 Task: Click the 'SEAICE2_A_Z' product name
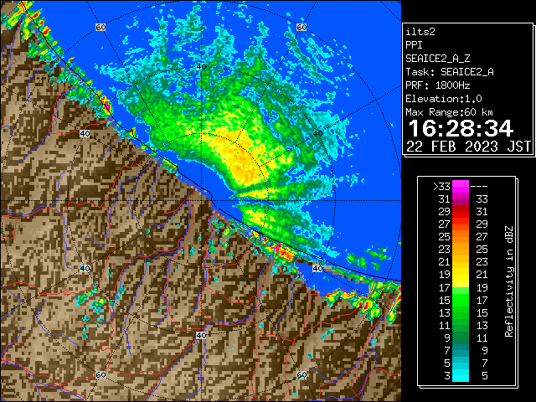click(437, 59)
